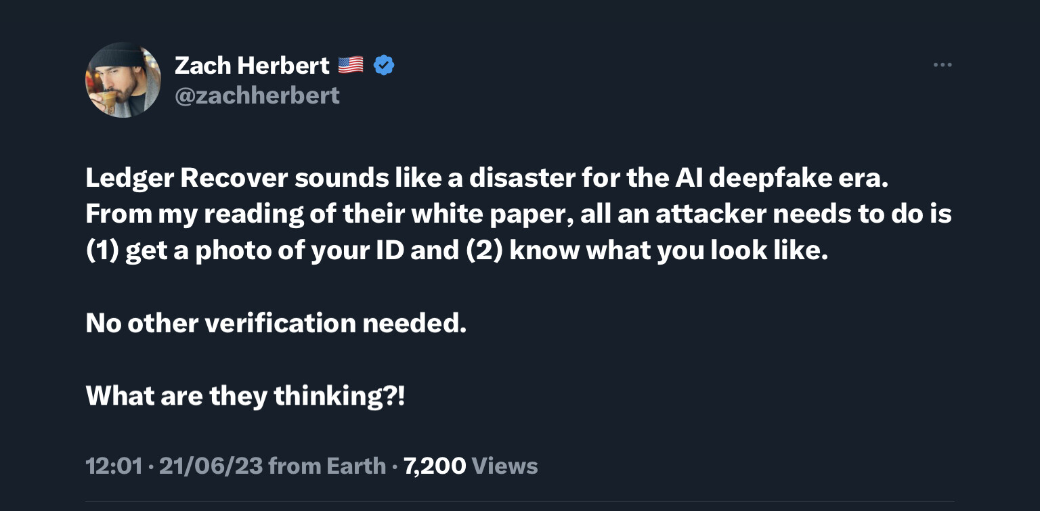1040x511 pixels.
Task: Click the line "No other verification needed."
Action: [x=276, y=323]
